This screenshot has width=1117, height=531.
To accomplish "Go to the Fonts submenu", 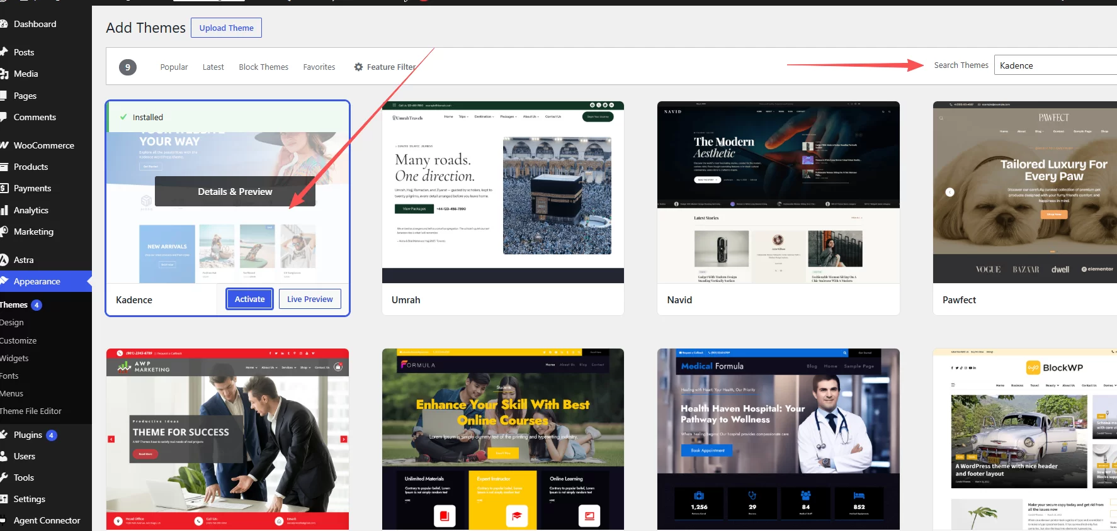I will [x=9, y=376].
